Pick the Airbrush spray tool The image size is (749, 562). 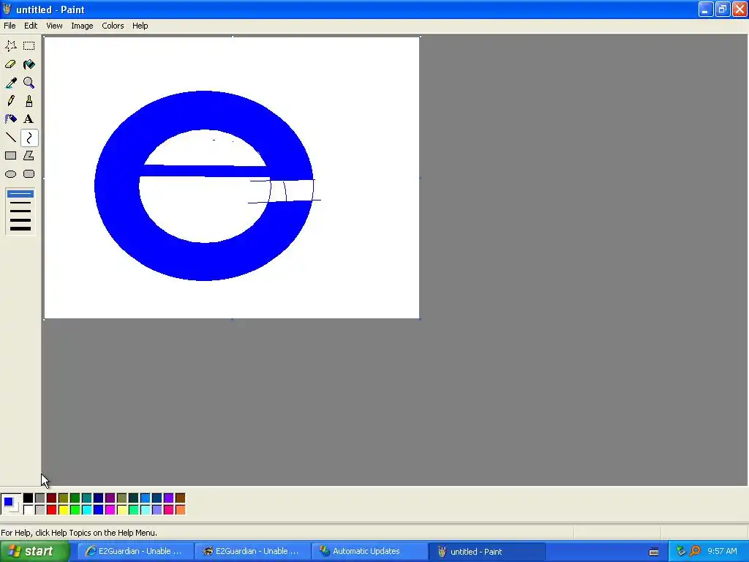point(10,119)
